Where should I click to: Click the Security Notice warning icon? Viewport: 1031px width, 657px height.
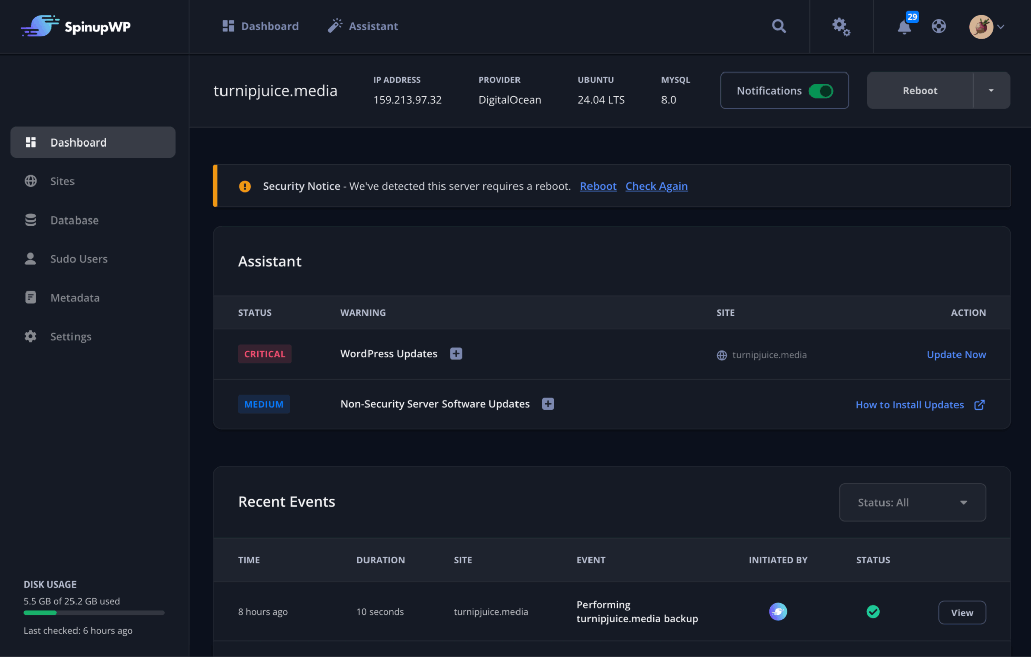(245, 186)
